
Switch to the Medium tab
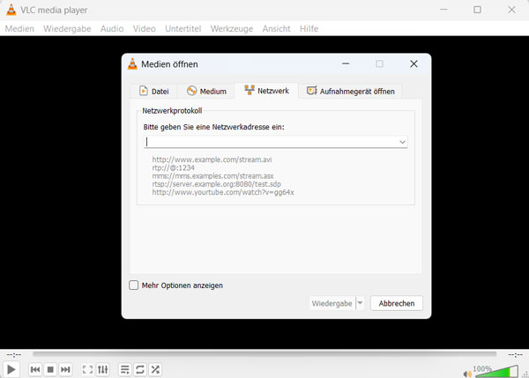point(206,91)
